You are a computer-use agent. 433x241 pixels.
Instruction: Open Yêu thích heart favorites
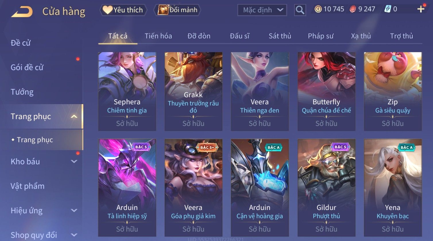pyautogui.click(x=123, y=10)
